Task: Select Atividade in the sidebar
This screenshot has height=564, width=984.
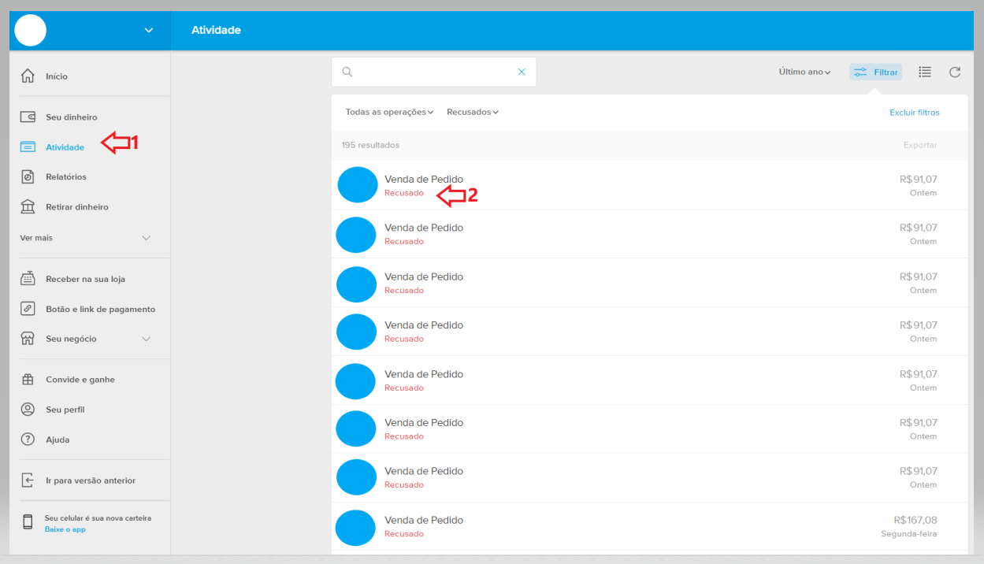Action: [65, 147]
